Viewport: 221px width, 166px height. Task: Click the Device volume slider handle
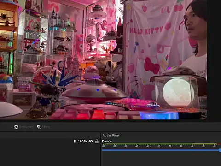click(x=220, y=150)
